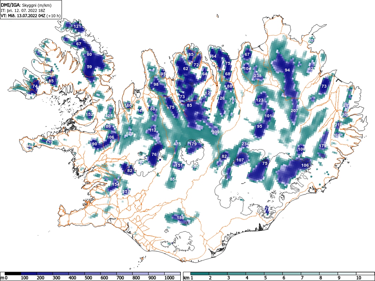375x281 pixels.
Task: Click the visibility value "76" on the map
Action: point(154,154)
